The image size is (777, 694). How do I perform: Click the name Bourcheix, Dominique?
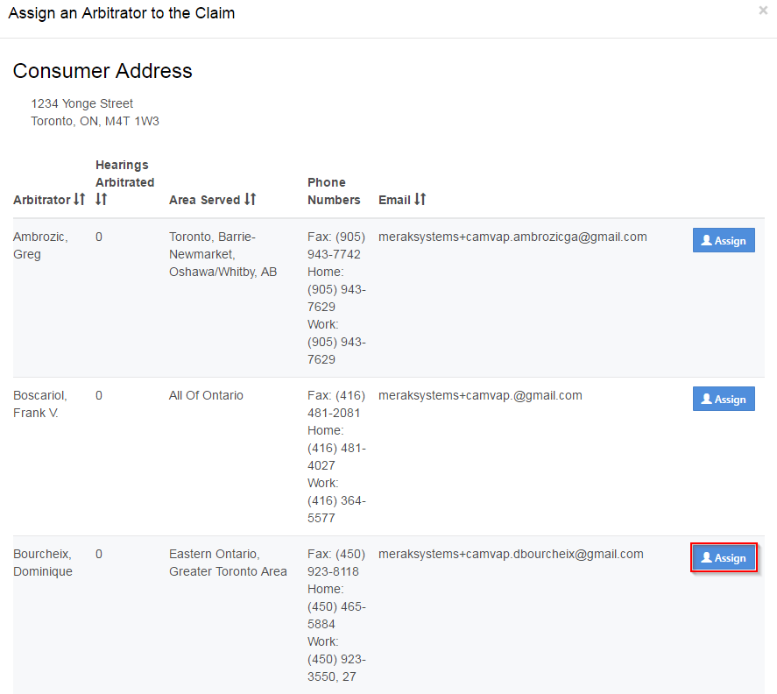point(43,563)
